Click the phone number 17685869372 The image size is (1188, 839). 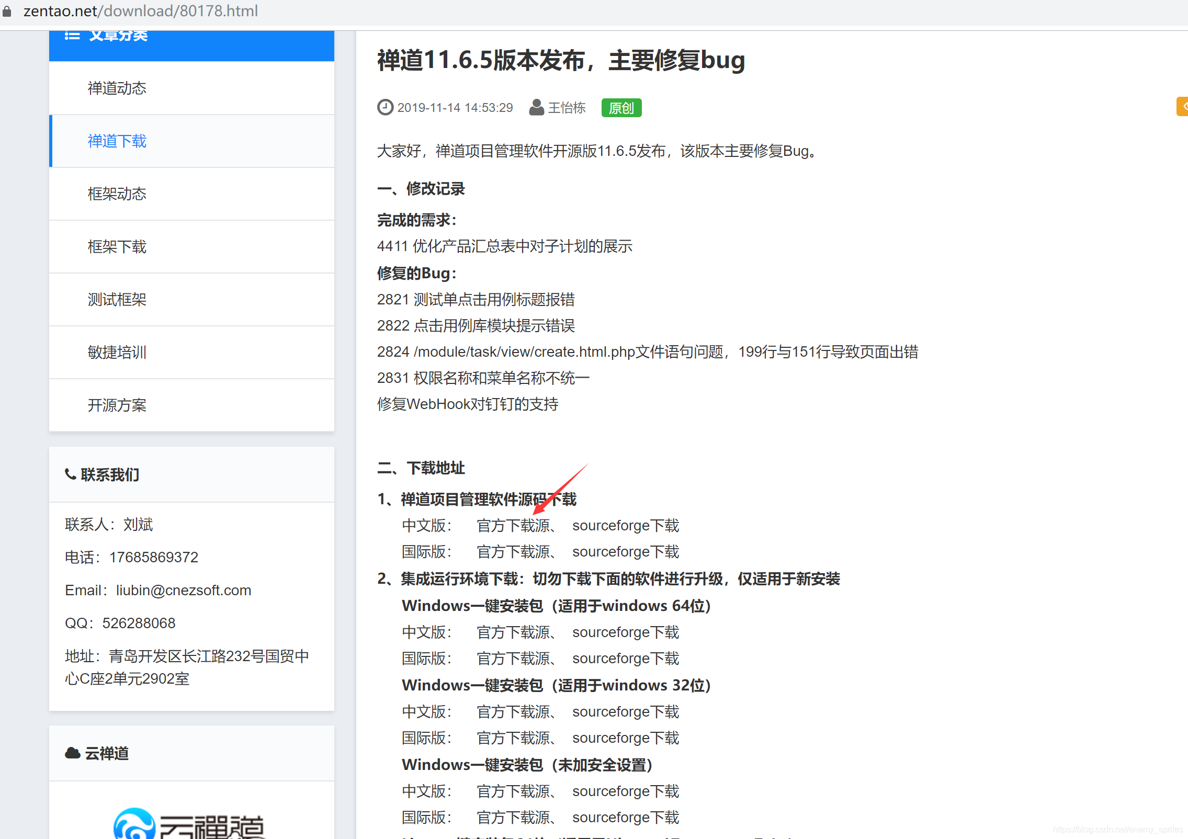tap(154, 558)
